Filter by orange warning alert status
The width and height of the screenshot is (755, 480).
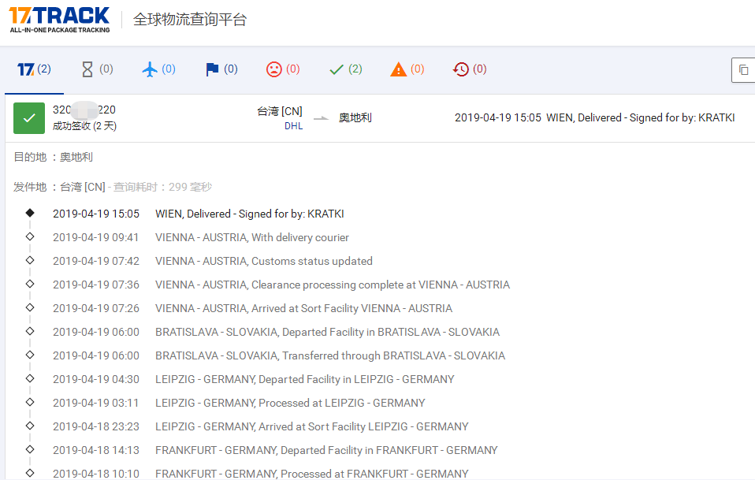[407, 69]
